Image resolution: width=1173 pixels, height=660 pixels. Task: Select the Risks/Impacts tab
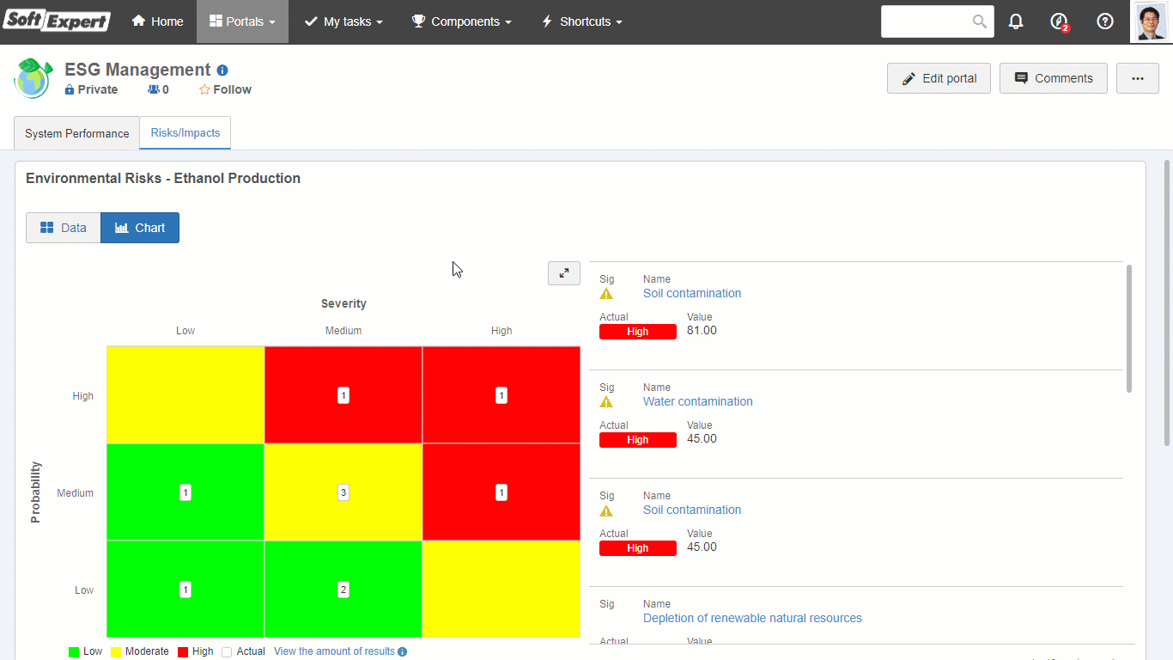[185, 133]
